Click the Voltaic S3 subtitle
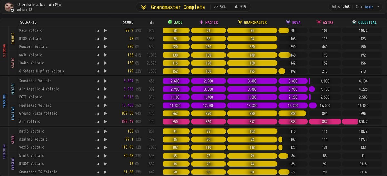The height and width of the screenshot is (176, 387). (25, 10)
